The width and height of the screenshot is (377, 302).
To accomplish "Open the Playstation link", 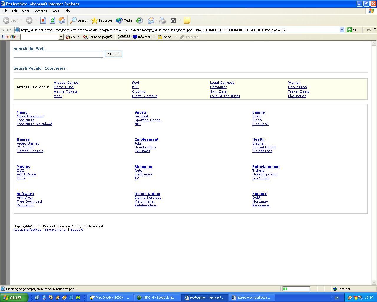I will pyautogui.click(x=297, y=96).
